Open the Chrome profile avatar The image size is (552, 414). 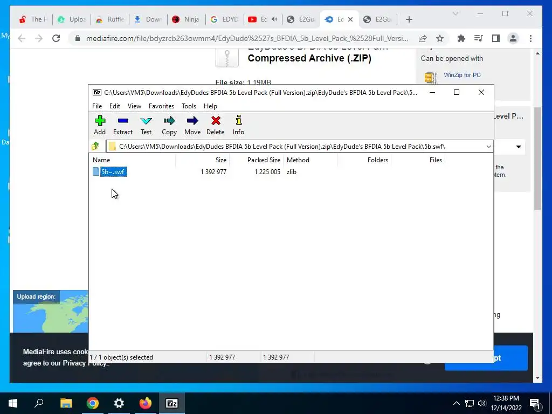513,38
